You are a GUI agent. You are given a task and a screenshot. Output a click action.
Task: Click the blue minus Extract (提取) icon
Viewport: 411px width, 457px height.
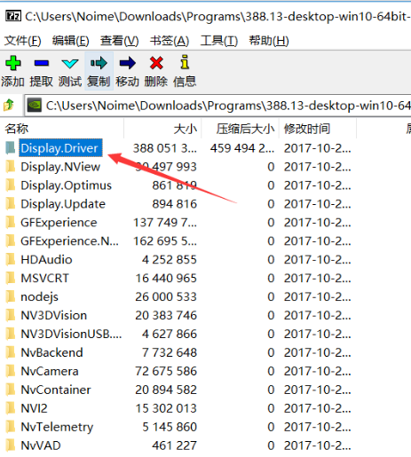click(x=42, y=63)
